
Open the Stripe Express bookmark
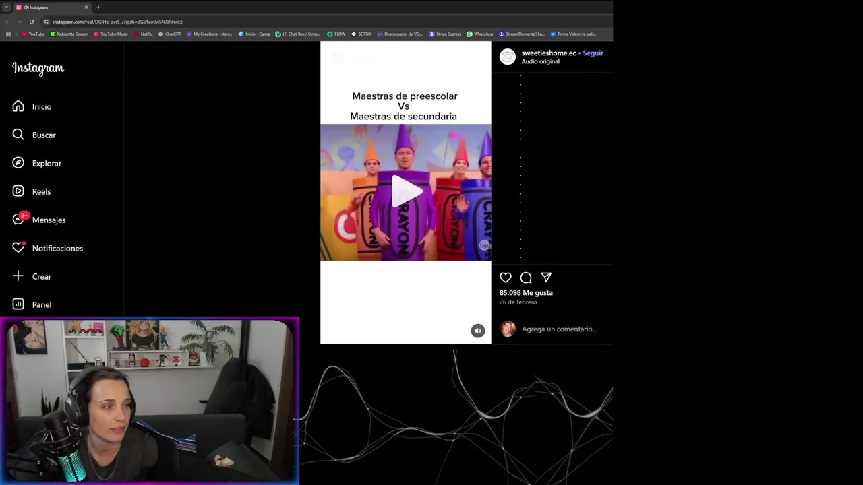(x=445, y=34)
